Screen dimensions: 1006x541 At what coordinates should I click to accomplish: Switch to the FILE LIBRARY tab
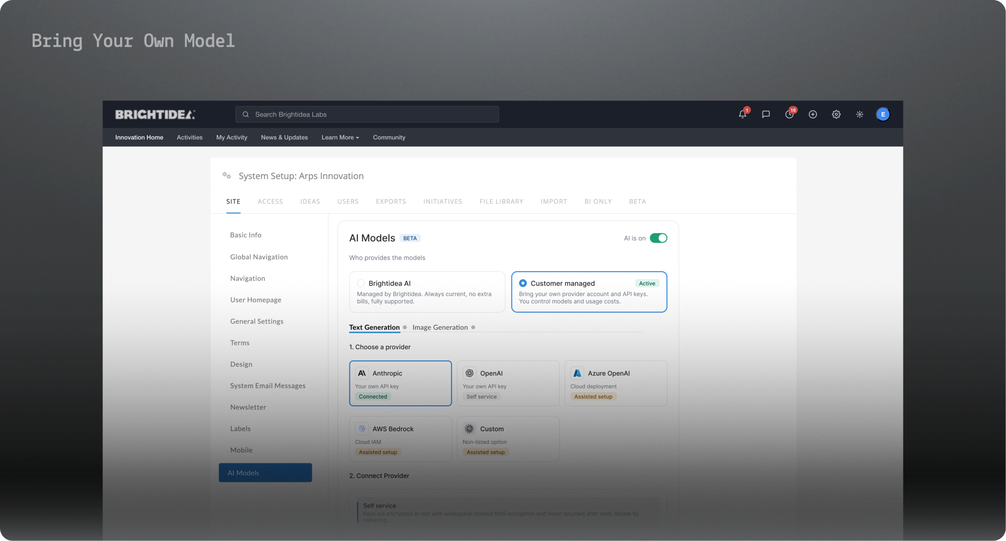(501, 201)
